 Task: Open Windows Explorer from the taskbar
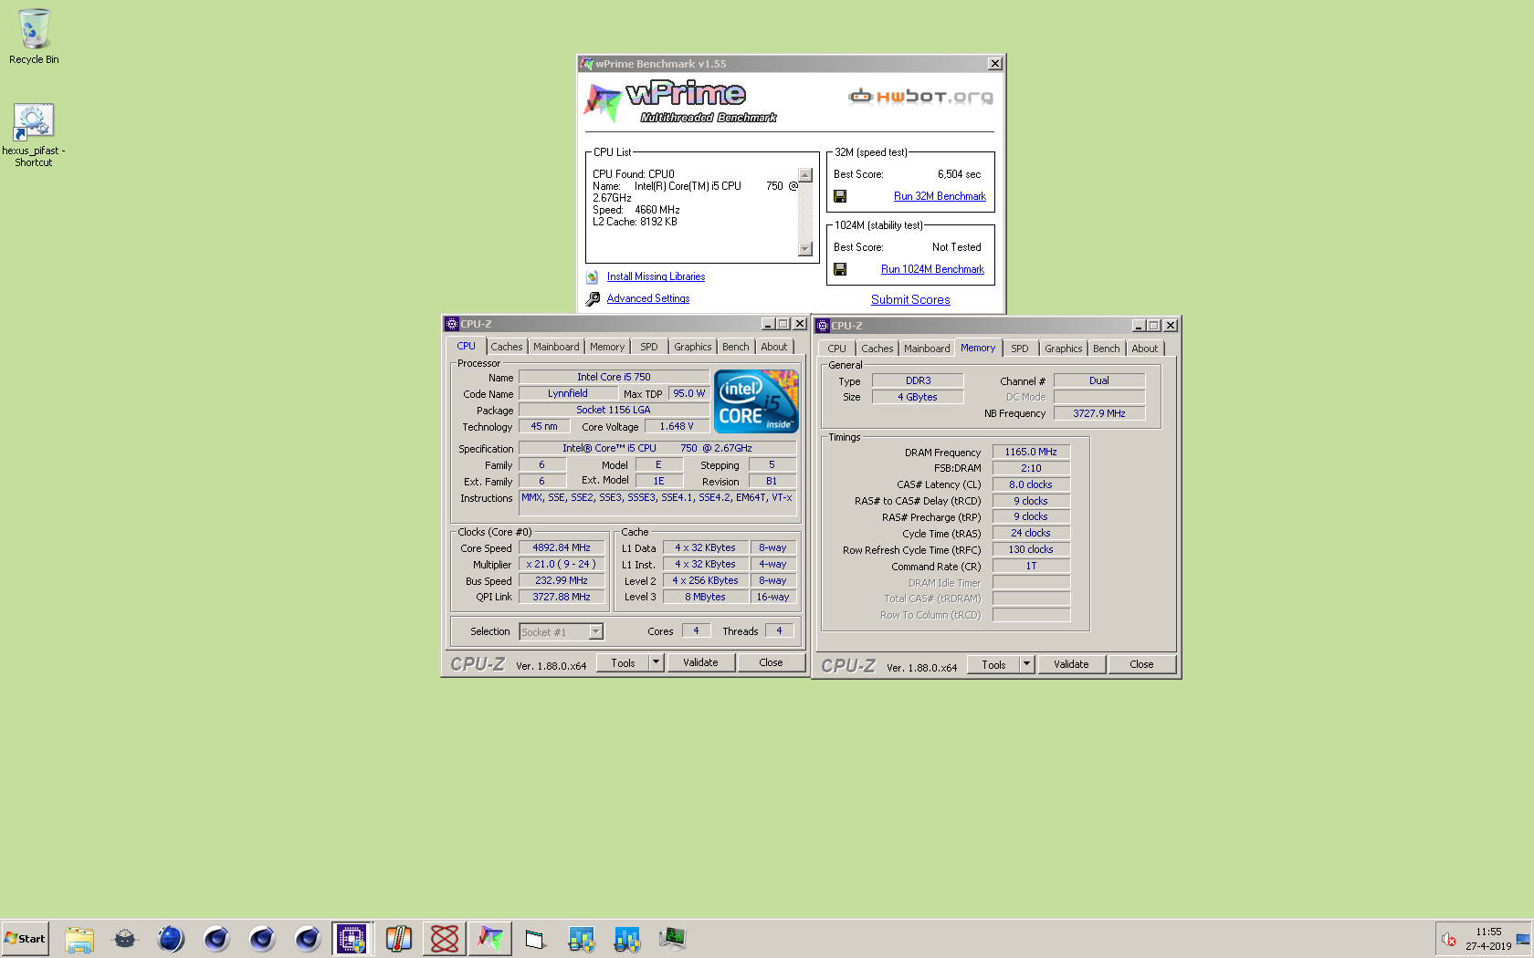coord(79,939)
